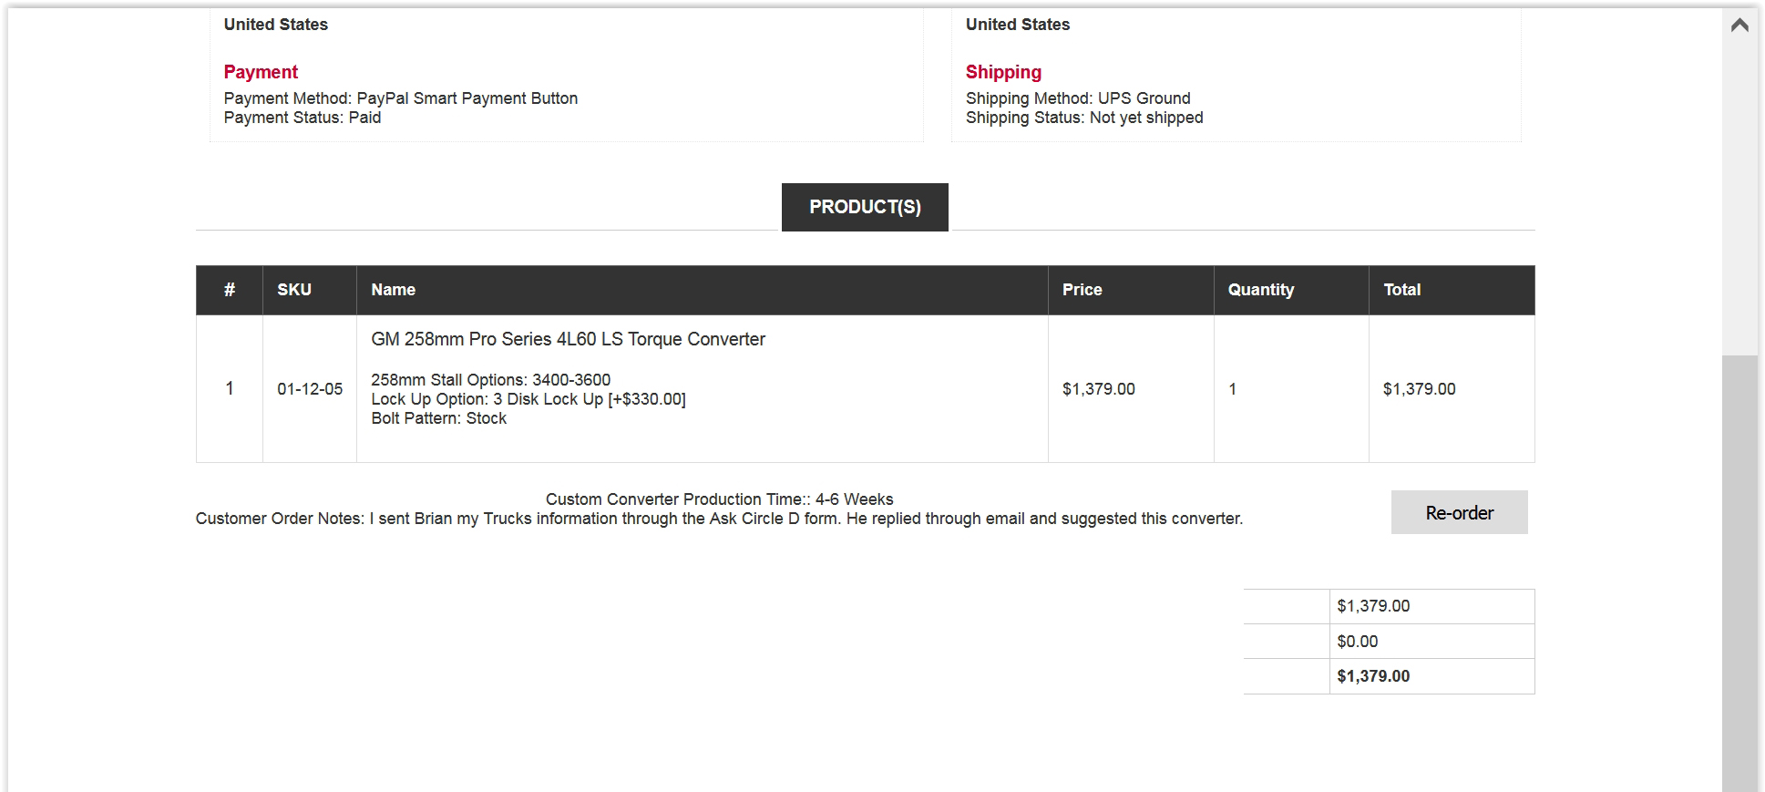Click the vertical scrollbar thumb
1765x792 pixels.
[1739, 573]
